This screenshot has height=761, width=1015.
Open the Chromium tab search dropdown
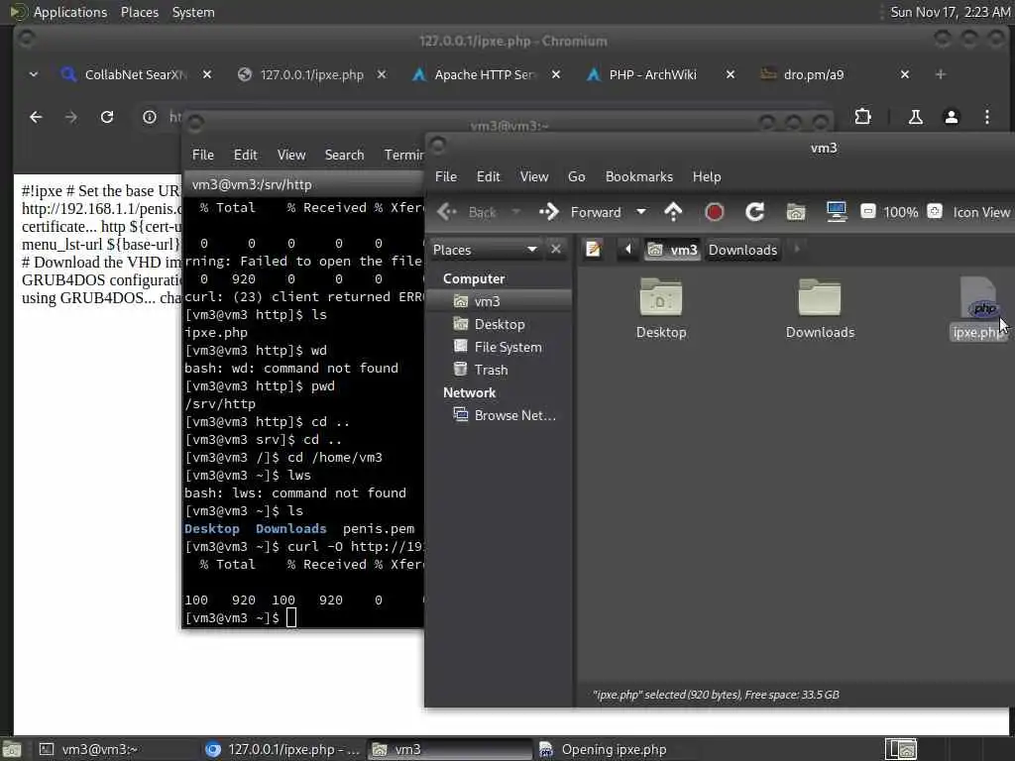[33, 75]
